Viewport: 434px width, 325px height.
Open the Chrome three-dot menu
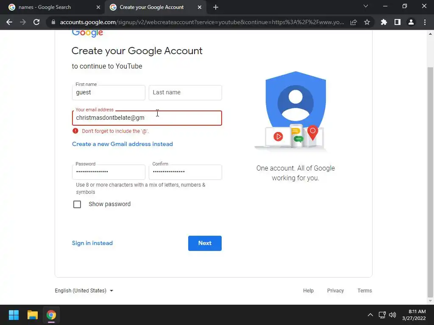[x=425, y=22]
